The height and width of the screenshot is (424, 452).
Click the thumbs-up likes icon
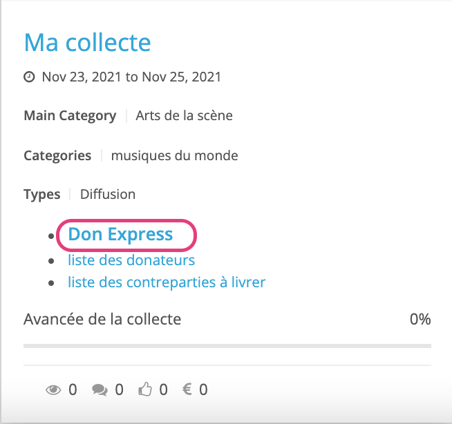(145, 389)
